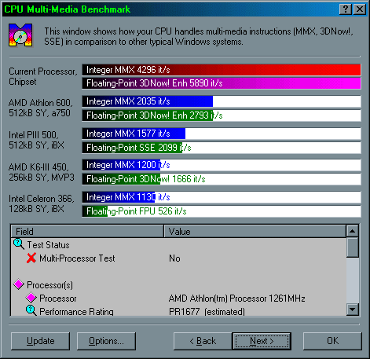370x359 pixels.
Task: Click the Performance Rating magnifier icon
Action: click(x=31, y=310)
